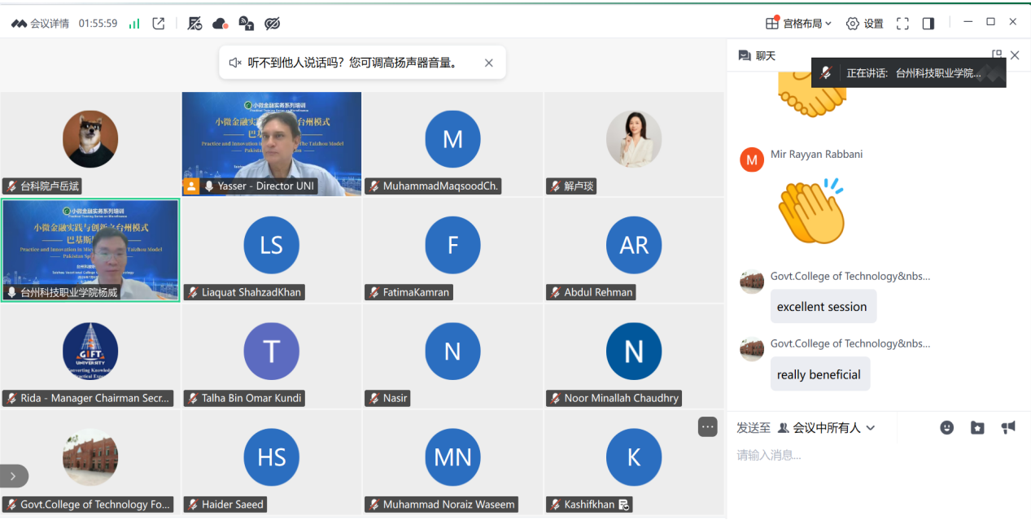Click the LS avatar of Liaquat ShahzadKhan
The height and width of the screenshot is (520, 1031).
pos(272,244)
